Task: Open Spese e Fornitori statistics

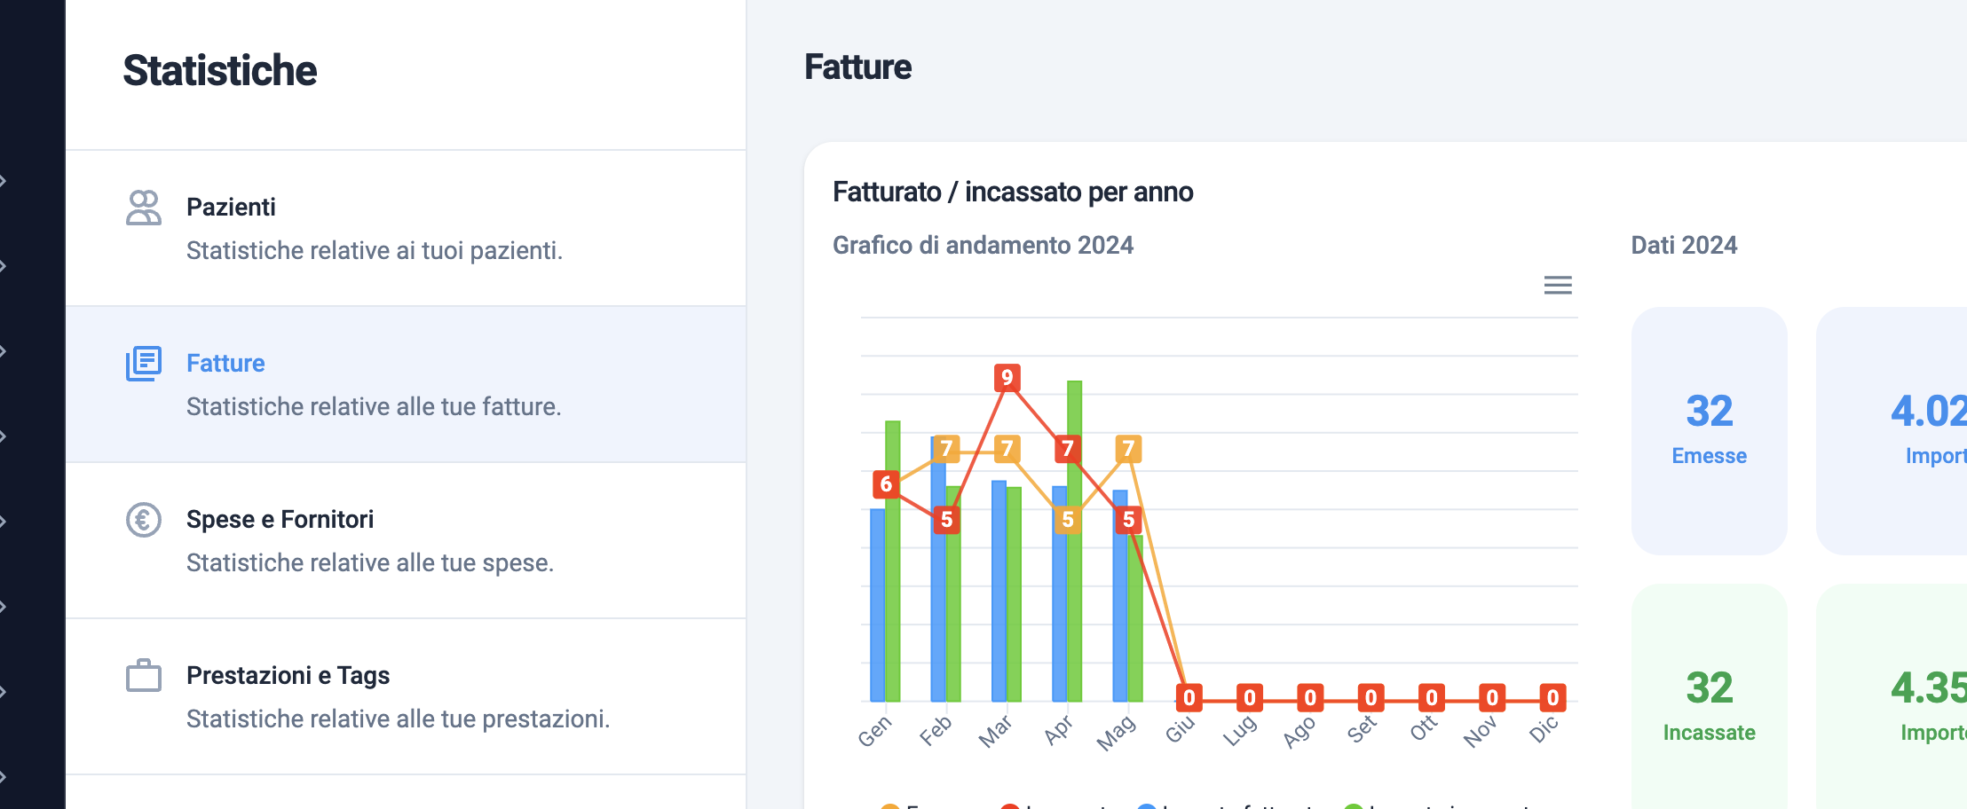Action: point(406,540)
